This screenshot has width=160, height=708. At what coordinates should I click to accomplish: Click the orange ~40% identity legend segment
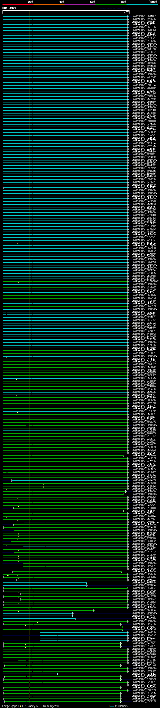[49, 5]
